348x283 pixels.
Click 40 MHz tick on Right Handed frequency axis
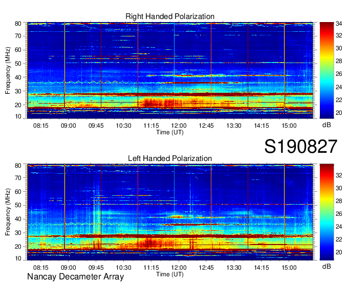pos(18,77)
